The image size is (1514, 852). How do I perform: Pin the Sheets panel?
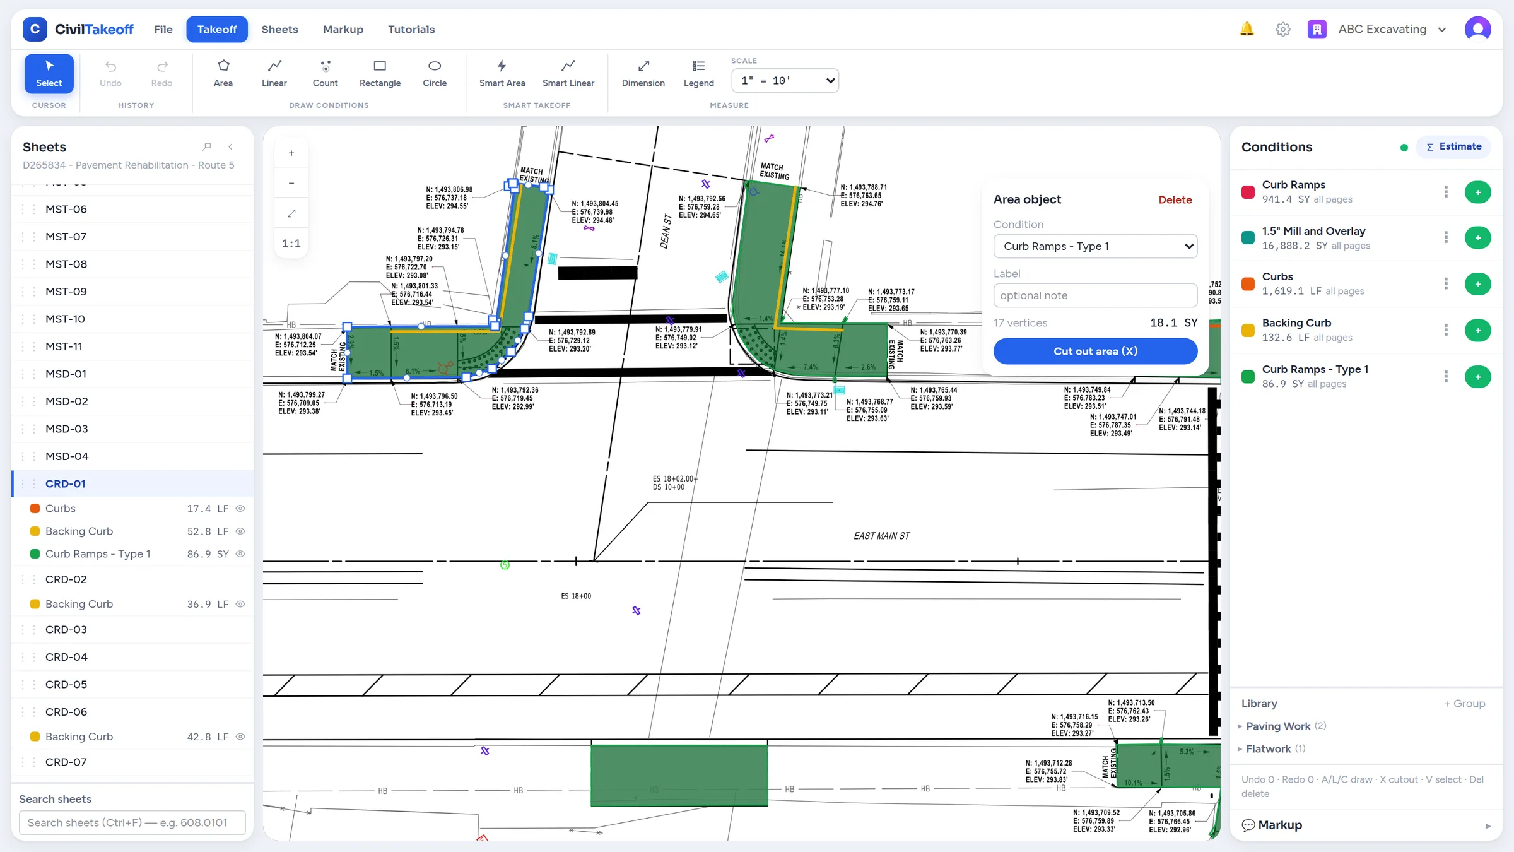[206, 146]
